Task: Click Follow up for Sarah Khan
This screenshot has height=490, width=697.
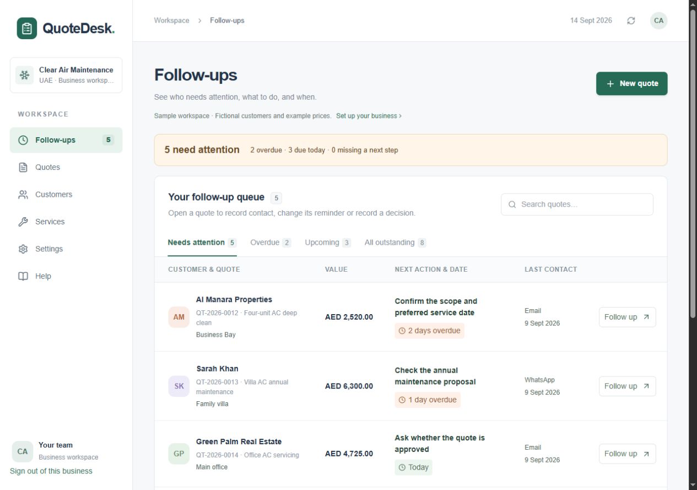Action: click(628, 386)
